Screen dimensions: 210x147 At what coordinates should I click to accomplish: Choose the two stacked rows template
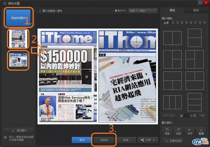click(195, 38)
